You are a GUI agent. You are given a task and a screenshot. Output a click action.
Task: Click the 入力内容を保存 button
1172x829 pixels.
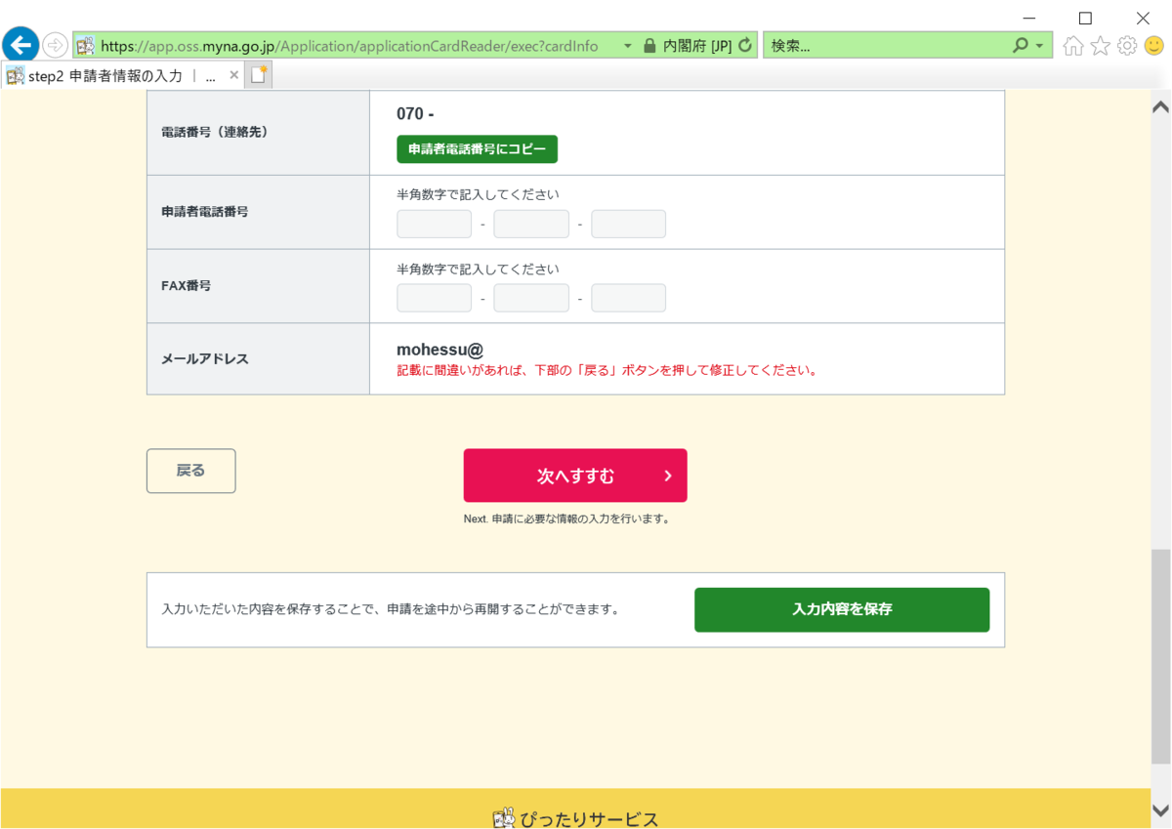842,609
